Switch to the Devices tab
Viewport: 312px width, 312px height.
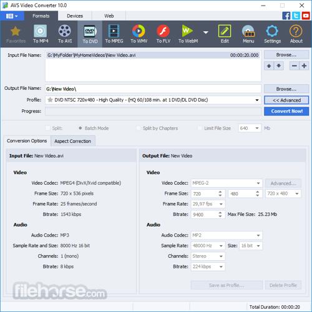75,16
